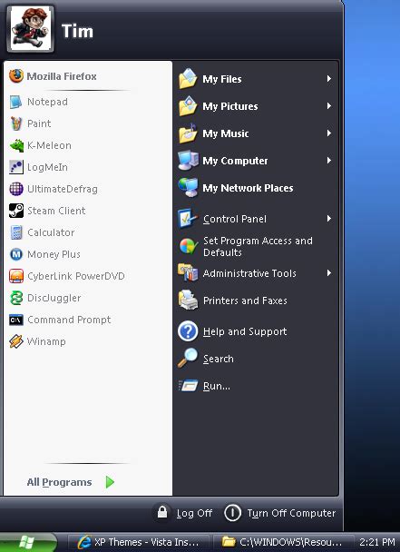Viewport: 400px width, 552px height.
Task: Click the Command Prompt console icon
Action: [x=16, y=320]
